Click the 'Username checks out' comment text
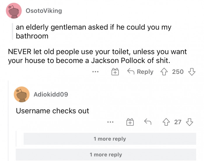 (x=52, y=111)
